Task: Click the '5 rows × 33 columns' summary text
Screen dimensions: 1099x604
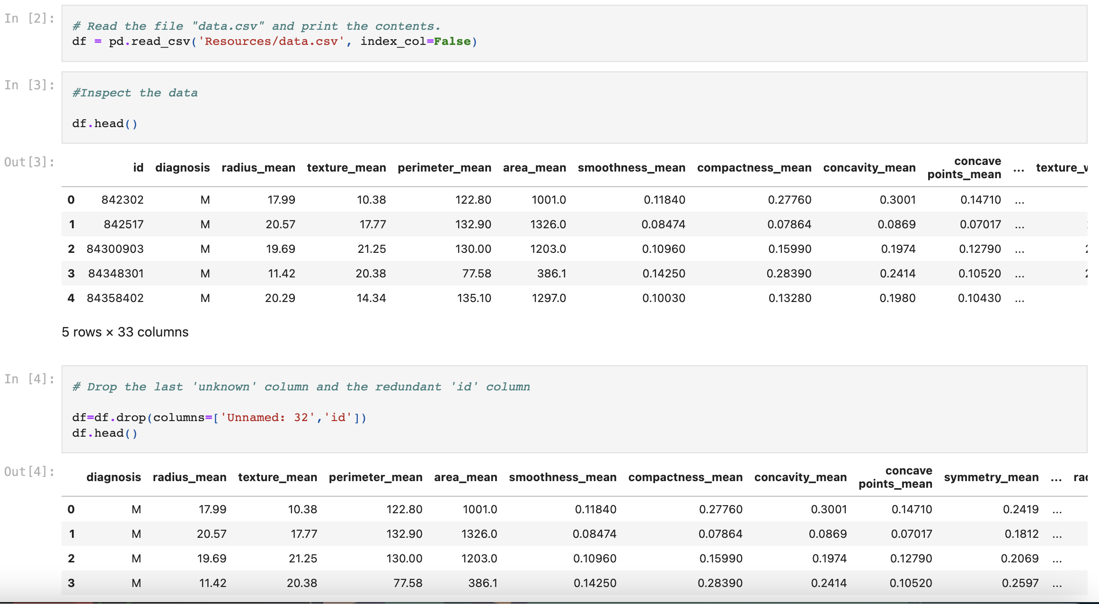Action: click(x=125, y=332)
